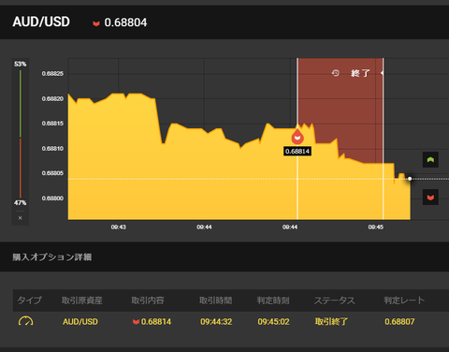Image resolution: width=449 pixels, height=352 pixels.
Task: Click the red trade entry marker on the chart
Action: [x=297, y=138]
